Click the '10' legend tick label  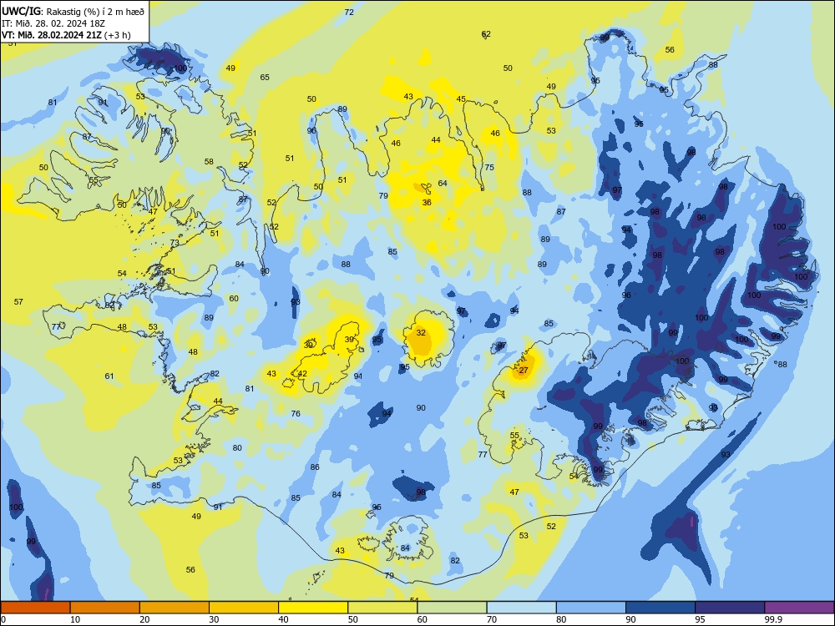[x=75, y=619]
